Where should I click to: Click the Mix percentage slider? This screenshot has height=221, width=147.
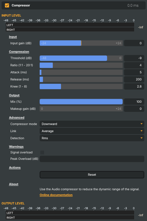81,102
